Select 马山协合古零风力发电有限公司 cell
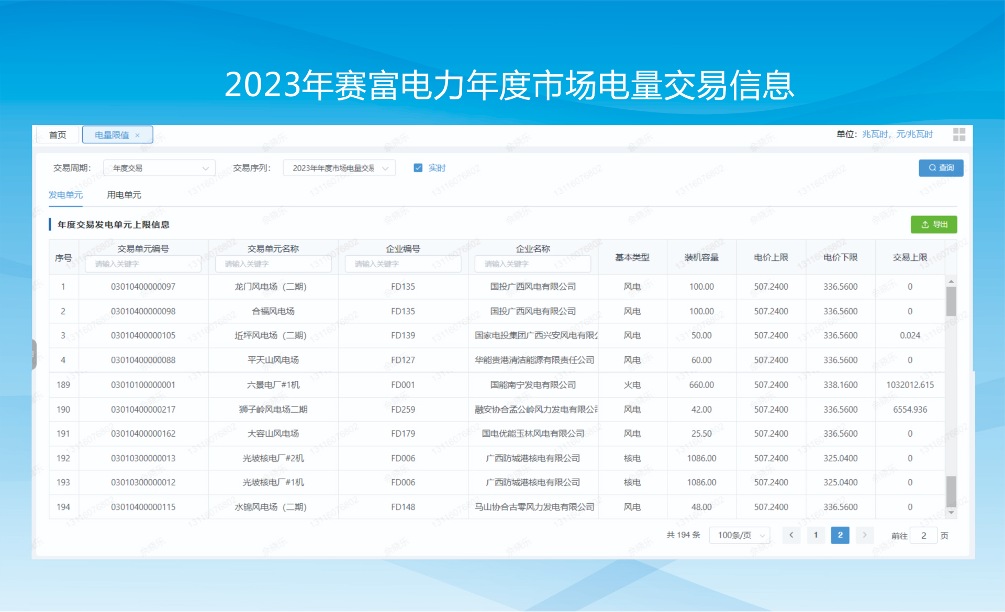The image size is (1005, 612). coord(534,507)
